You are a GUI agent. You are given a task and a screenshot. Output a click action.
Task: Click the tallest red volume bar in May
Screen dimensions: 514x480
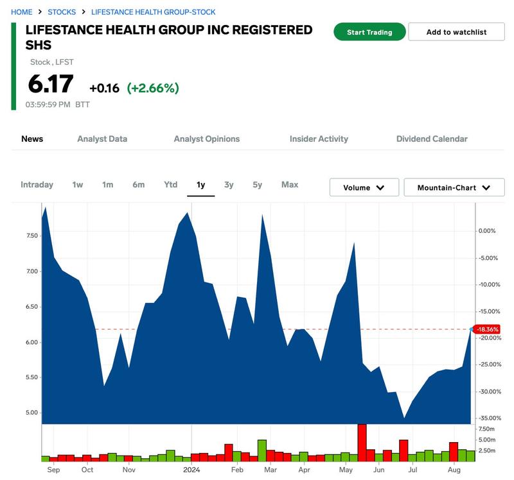[x=362, y=443]
